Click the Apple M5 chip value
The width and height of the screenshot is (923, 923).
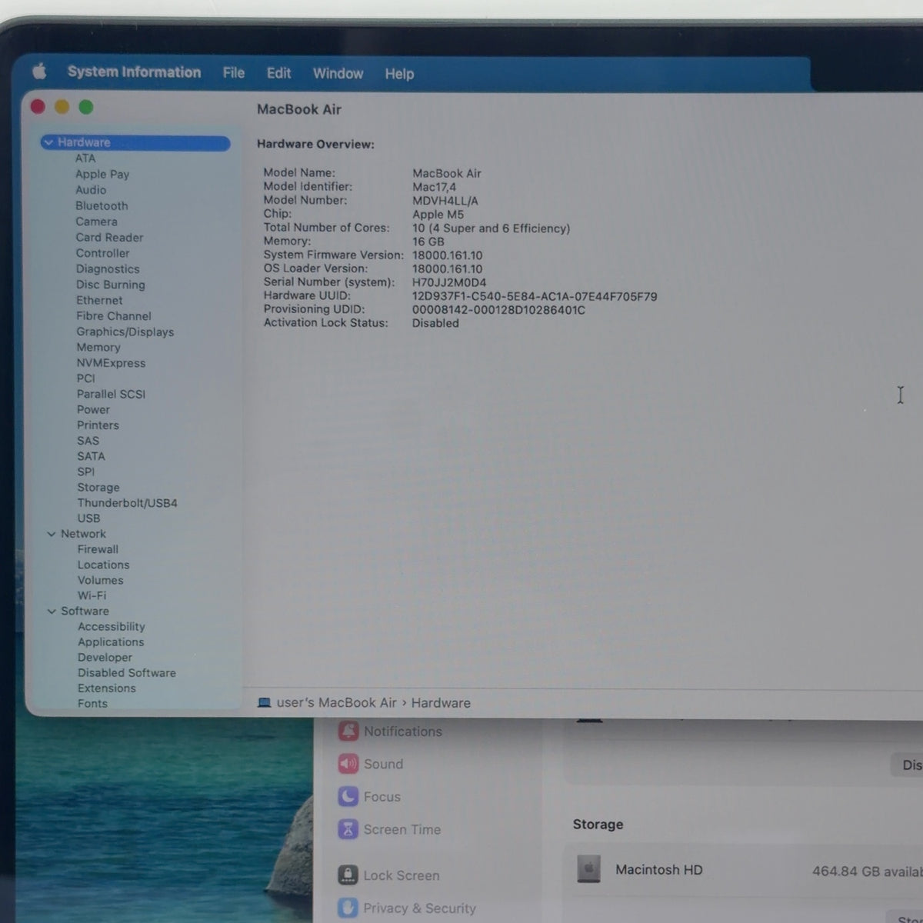tap(438, 215)
